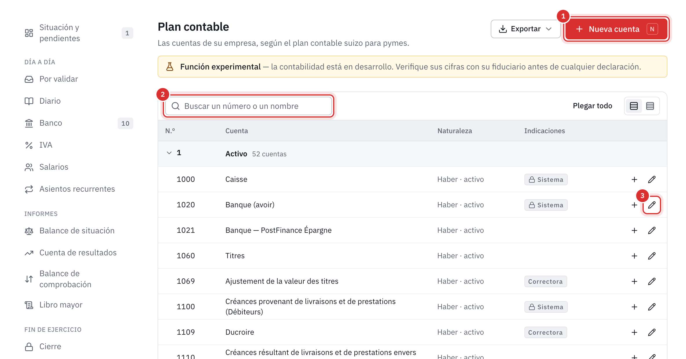Select account name Banque (avoir)
The width and height of the screenshot is (686, 359).
coord(250,205)
